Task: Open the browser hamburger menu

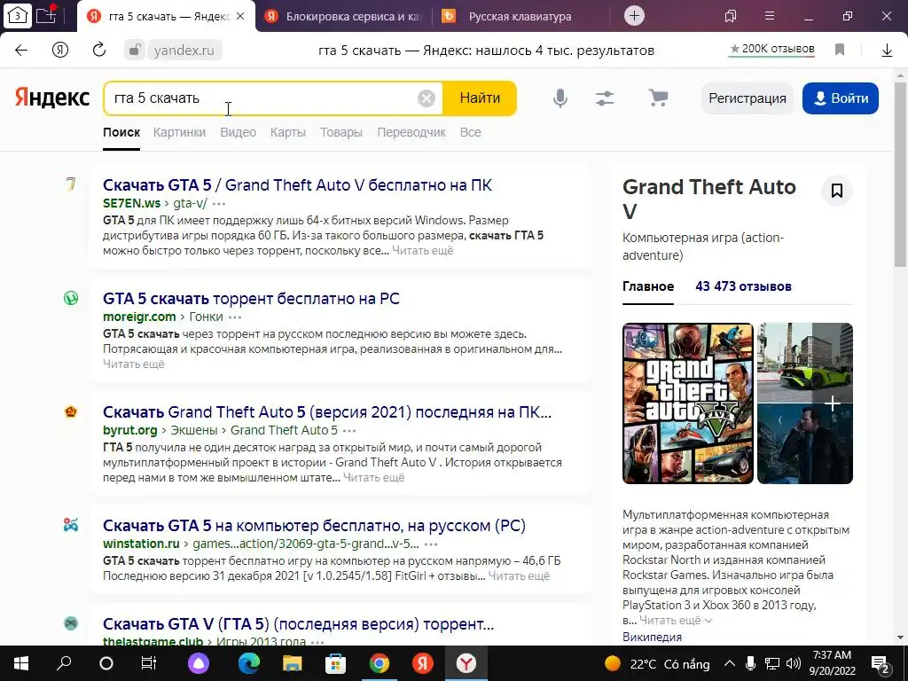Action: (x=770, y=16)
